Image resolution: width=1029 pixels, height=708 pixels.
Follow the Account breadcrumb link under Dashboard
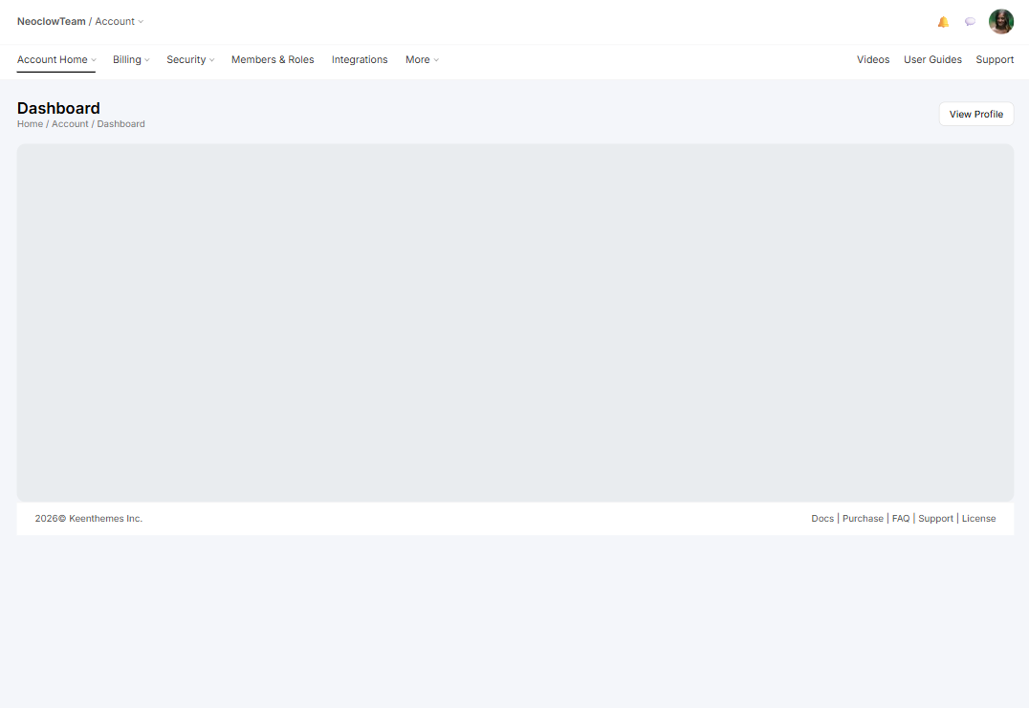pyautogui.click(x=70, y=124)
